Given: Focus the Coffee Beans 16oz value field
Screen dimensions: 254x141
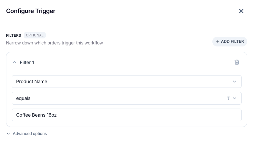Looking at the screenshot, I should (127, 115).
